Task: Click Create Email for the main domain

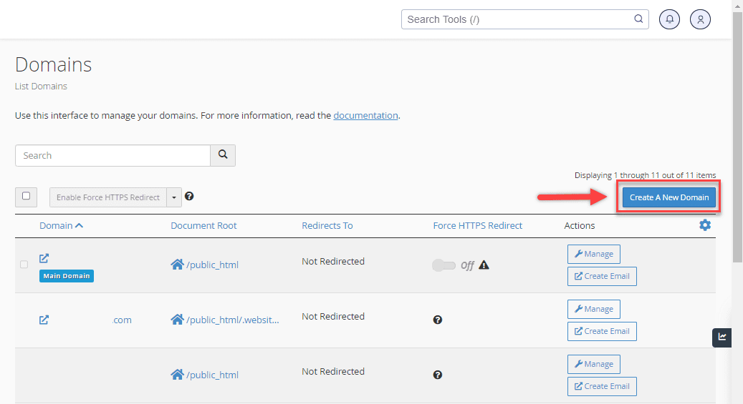Action: pyautogui.click(x=602, y=276)
